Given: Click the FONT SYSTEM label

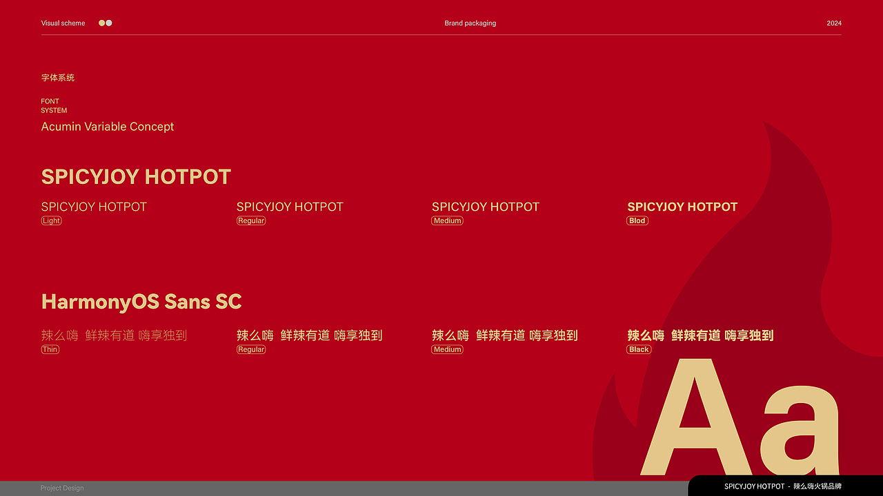Looking at the screenshot, I should tap(54, 105).
